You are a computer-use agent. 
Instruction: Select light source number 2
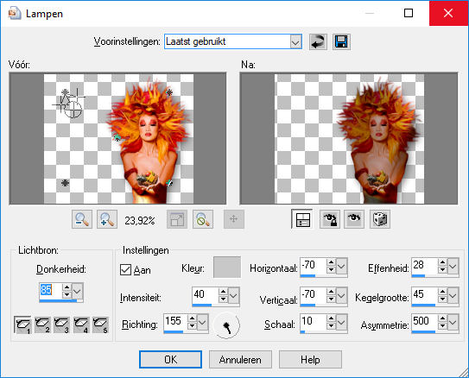[42, 324]
